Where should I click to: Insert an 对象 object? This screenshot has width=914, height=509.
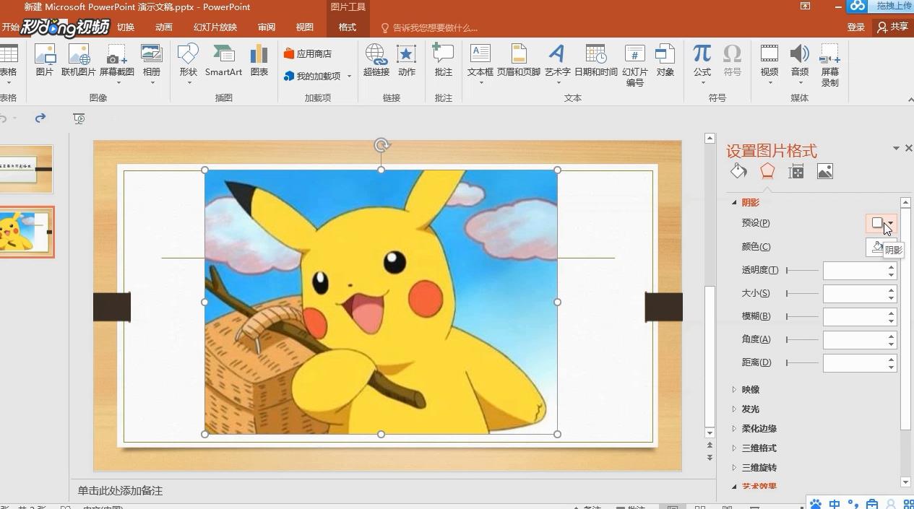(665, 61)
